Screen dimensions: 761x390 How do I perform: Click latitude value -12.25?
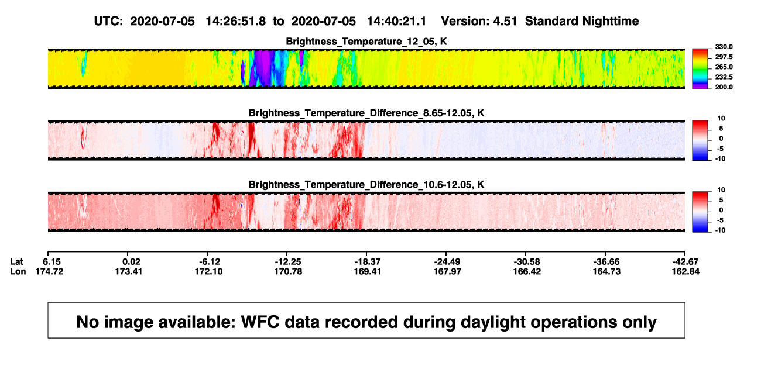coord(288,261)
